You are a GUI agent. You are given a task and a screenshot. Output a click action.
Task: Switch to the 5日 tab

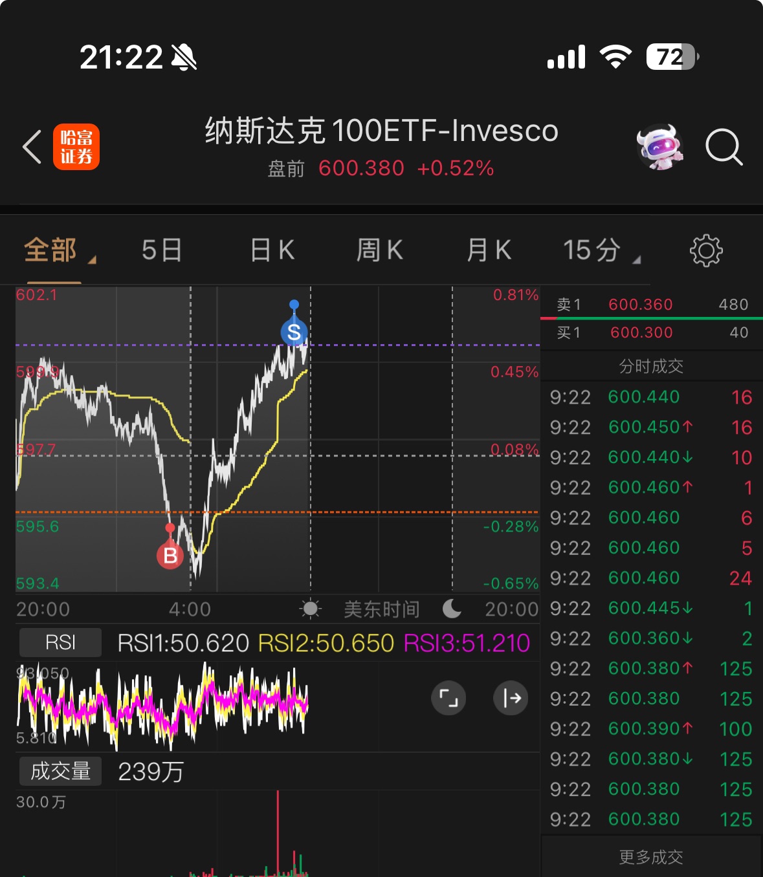[x=162, y=250]
